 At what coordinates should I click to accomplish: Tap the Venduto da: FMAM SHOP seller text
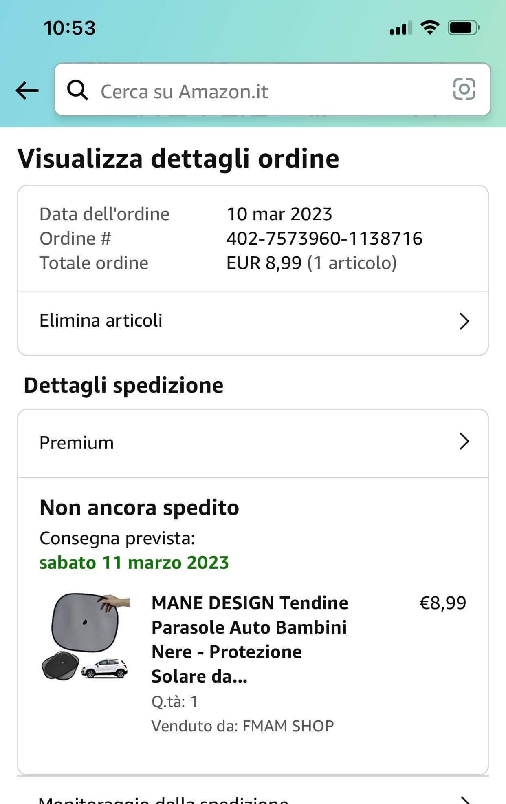[242, 726]
